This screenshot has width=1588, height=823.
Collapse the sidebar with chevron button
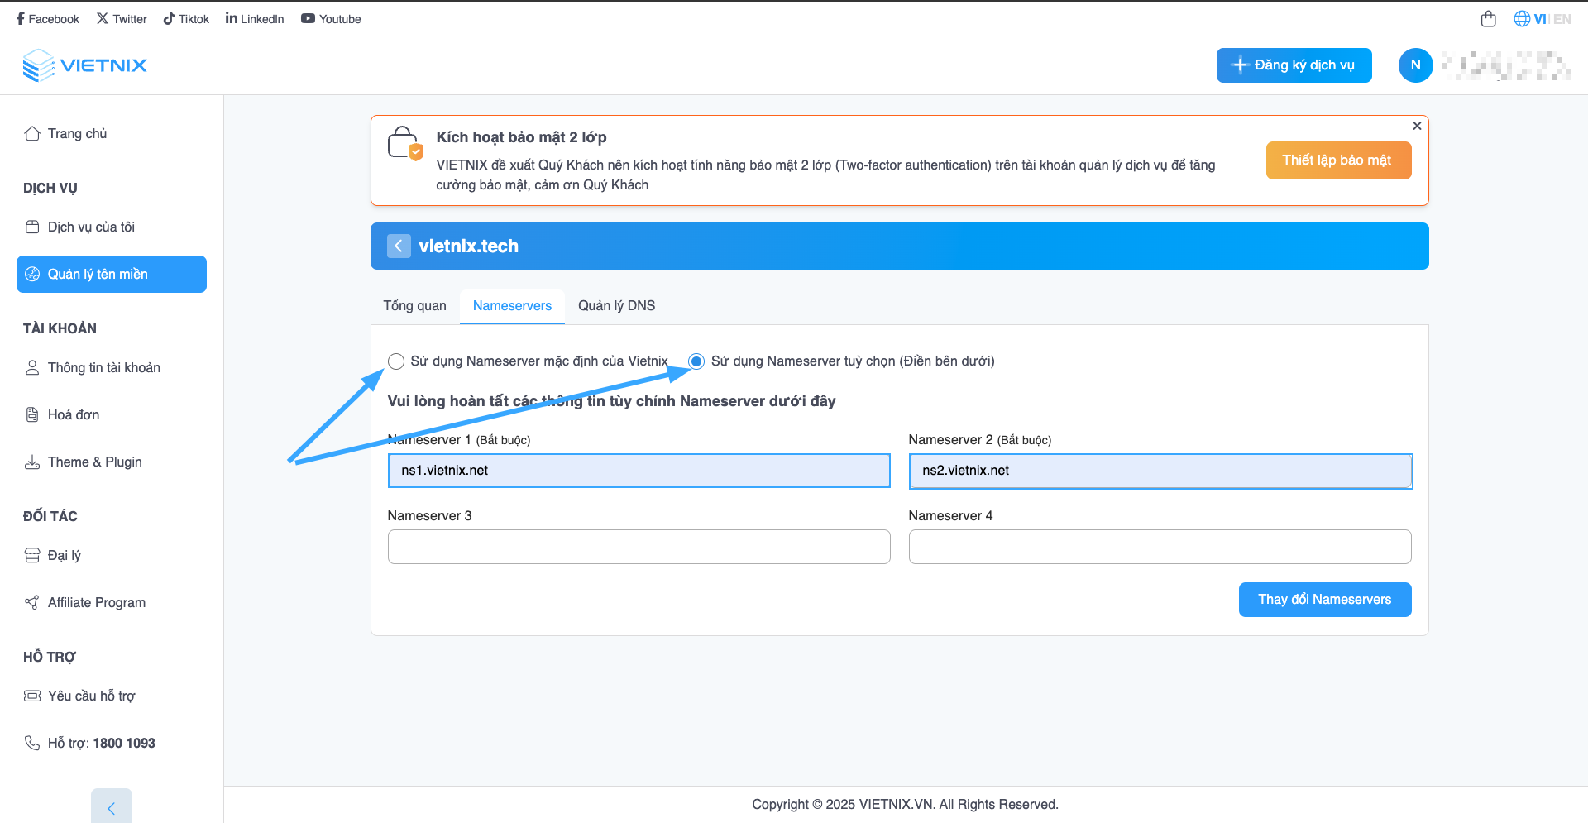(112, 807)
